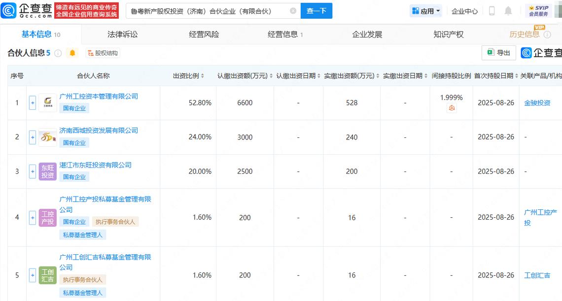This screenshot has width=562, height=301.
Task: Click the notification bell in top bar
Action: click(508, 10)
